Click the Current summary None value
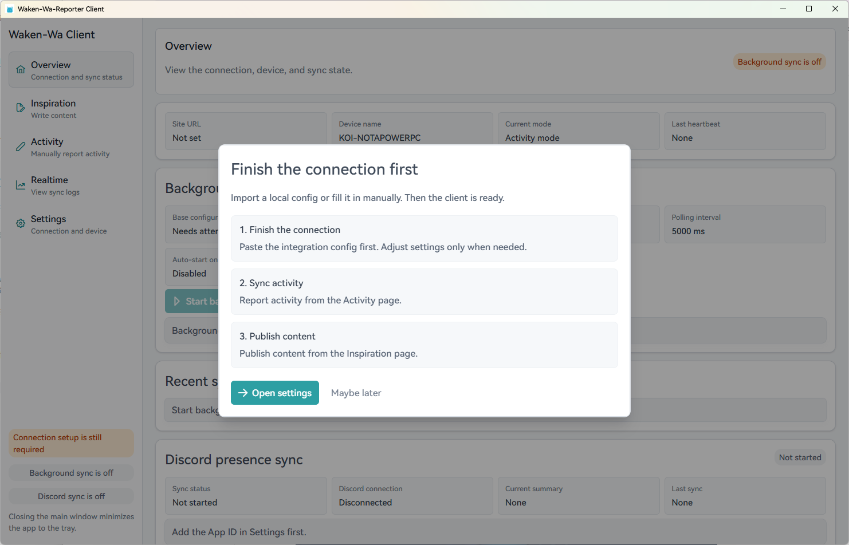The height and width of the screenshot is (545, 849). 516,503
